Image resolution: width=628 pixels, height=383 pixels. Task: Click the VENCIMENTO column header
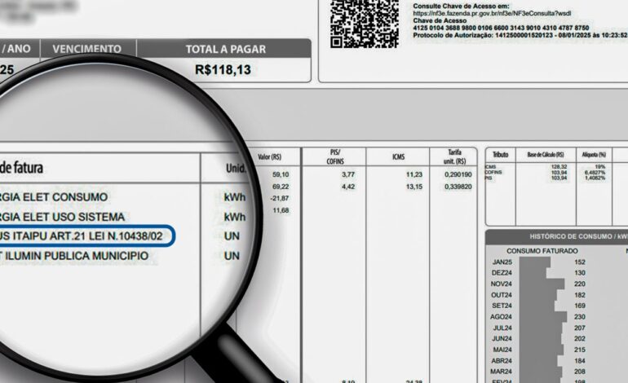pos(87,49)
